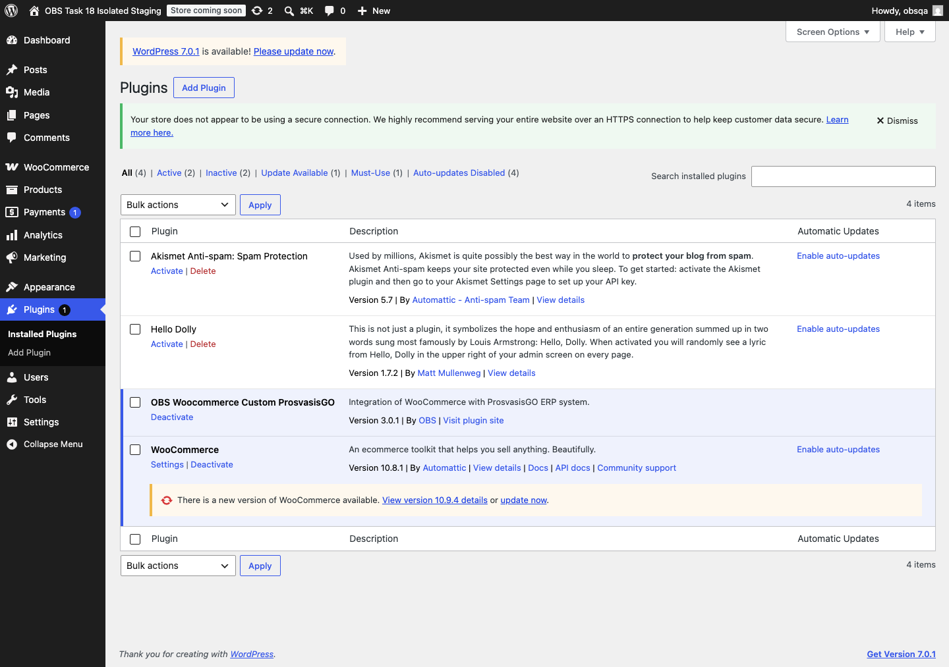Open the search command palette icon
This screenshot has height=667, width=949.
tap(289, 11)
